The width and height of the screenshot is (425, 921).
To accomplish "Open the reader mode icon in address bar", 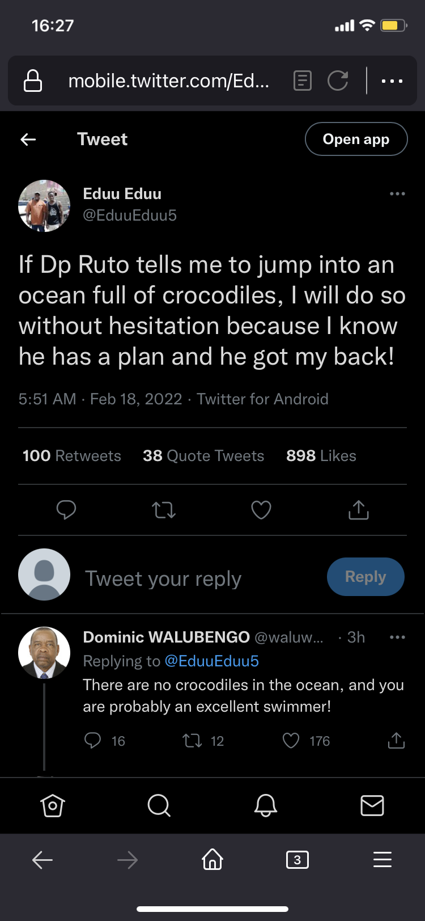I will 303,81.
